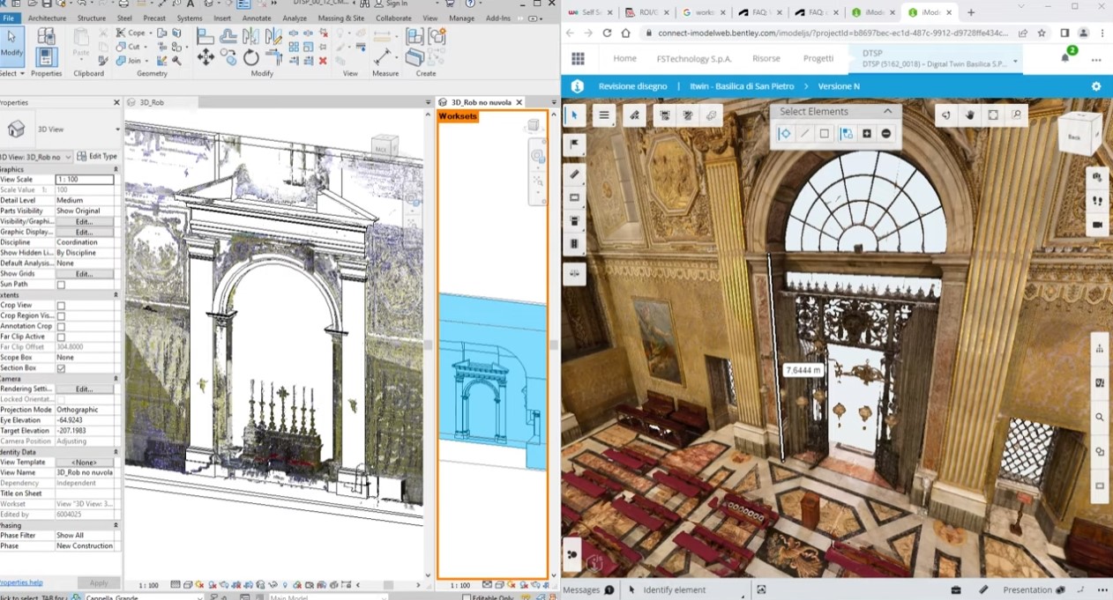
Task: Open the Architecture ribbon tab
Action: coord(47,18)
